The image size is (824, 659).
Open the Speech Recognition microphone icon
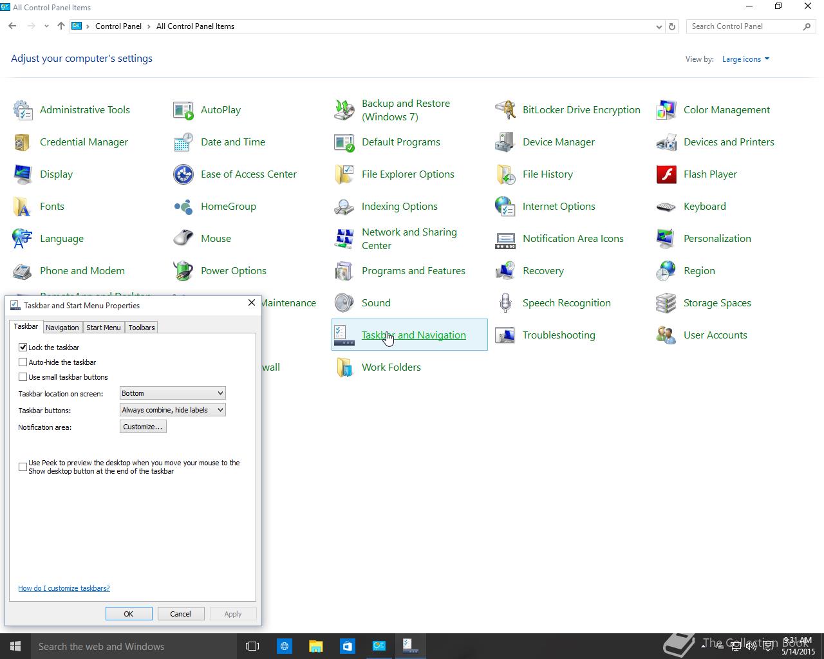pos(505,303)
